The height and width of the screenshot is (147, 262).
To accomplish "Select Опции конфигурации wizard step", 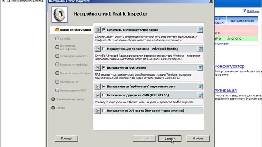I will tap(75, 30).
